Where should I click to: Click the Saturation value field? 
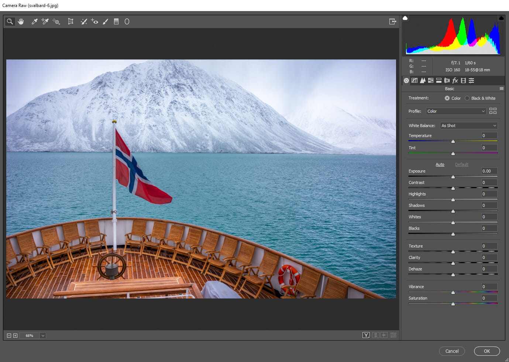[x=489, y=298]
